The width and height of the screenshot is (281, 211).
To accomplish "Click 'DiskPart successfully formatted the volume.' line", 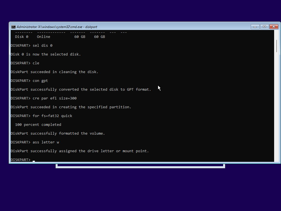I will click(x=58, y=134).
